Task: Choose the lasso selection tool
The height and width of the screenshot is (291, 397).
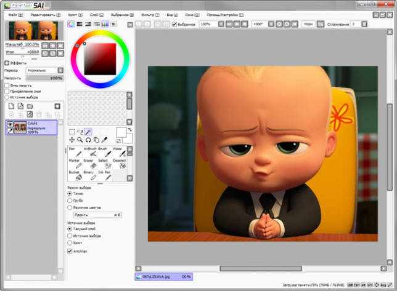Action: pyautogui.click(x=80, y=132)
